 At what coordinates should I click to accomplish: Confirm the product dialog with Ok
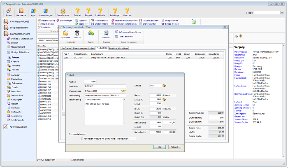[160, 147]
